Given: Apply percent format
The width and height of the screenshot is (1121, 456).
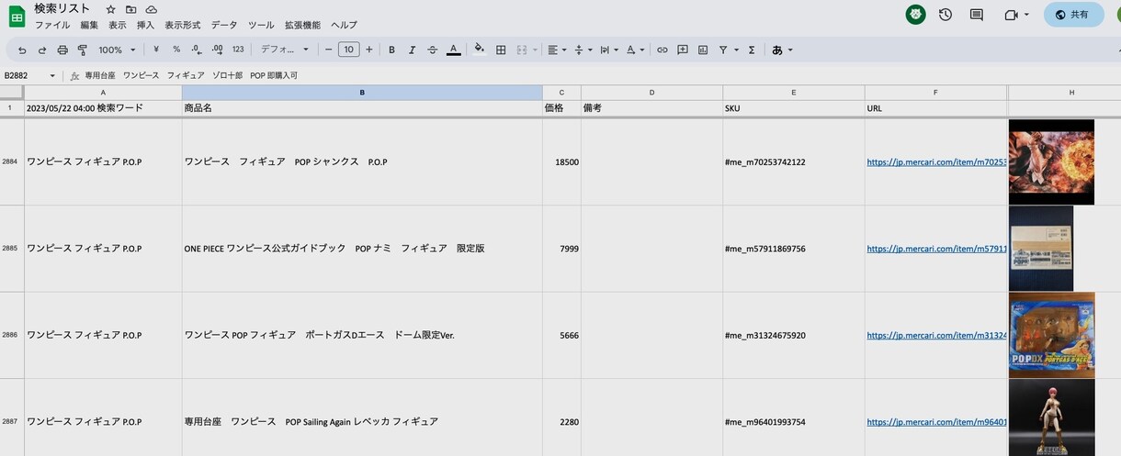Looking at the screenshot, I should (x=176, y=50).
